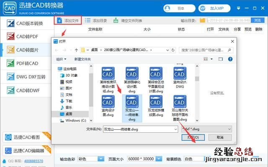Refresh the folder view in dialog
The height and width of the screenshot is (167, 268).
point(173,50)
